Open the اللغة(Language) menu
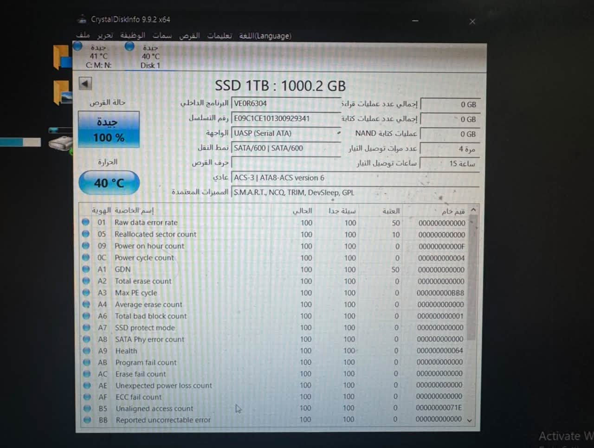The height and width of the screenshot is (448, 594). 265,36
